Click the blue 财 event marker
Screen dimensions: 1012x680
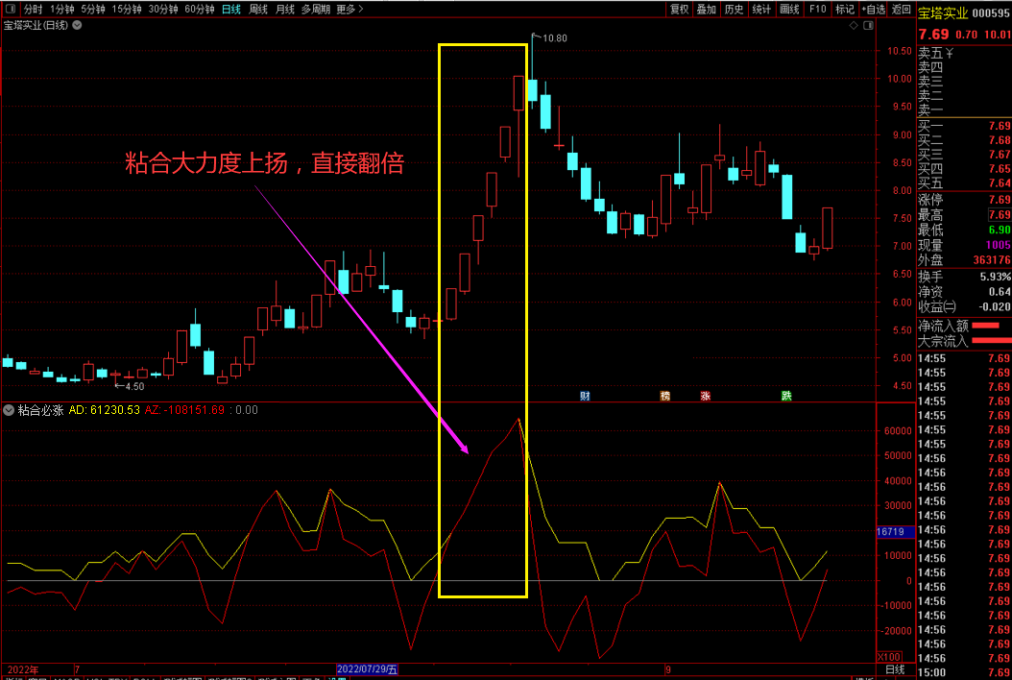tap(585, 396)
